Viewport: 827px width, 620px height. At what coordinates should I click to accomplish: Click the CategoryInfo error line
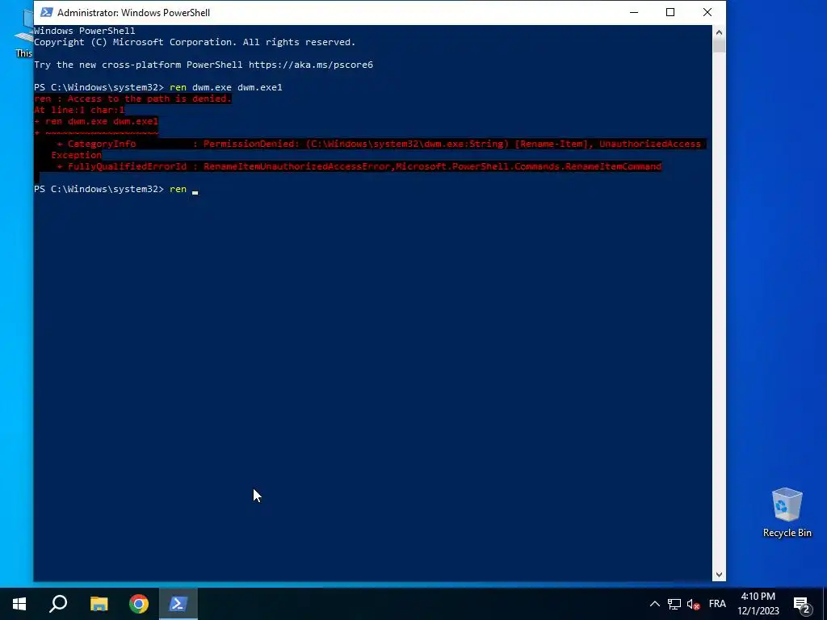tap(379, 144)
